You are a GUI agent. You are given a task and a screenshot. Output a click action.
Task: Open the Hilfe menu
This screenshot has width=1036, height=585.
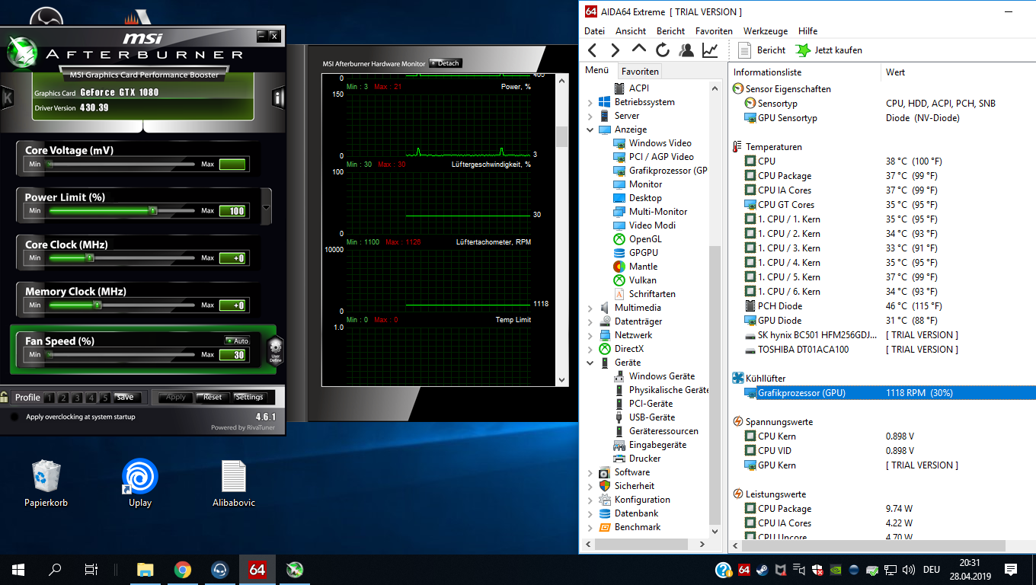click(x=808, y=31)
